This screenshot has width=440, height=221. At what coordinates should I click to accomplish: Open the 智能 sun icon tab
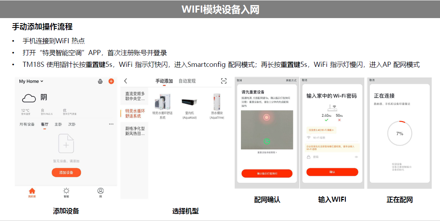point(66,193)
